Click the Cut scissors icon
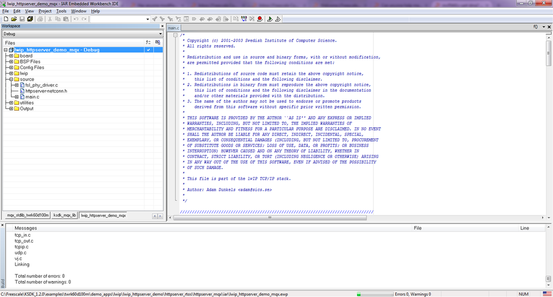 click(x=50, y=19)
